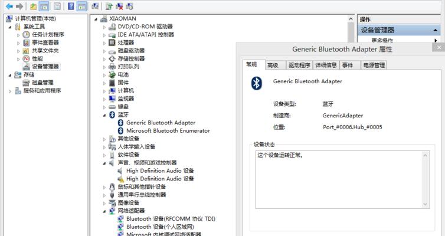Expand the IDE ATA/ATAPI 控制器 category
445x236 pixels.
point(104,35)
